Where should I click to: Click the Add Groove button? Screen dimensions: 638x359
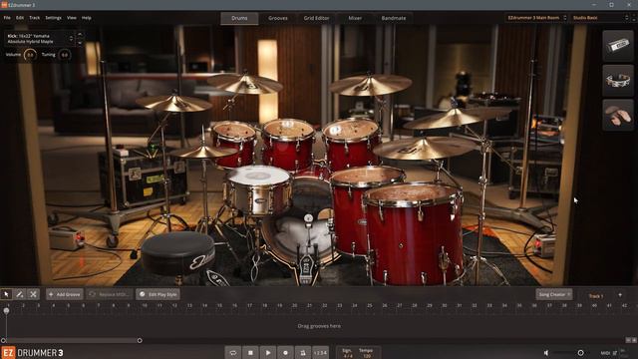[65, 294]
